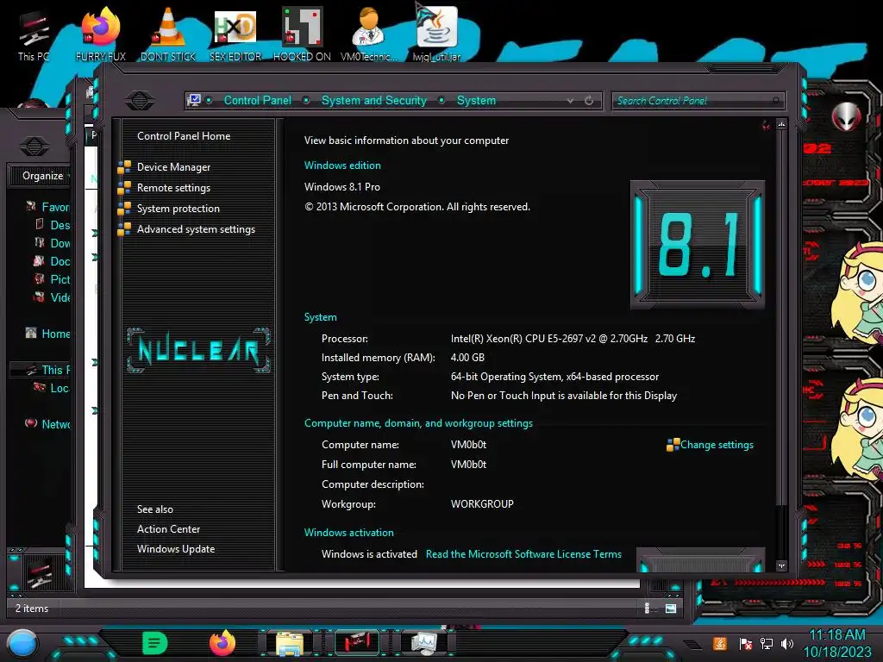
Task: Open DONT STICK VLC desktop shortcut
Action: tap(168, 34)
